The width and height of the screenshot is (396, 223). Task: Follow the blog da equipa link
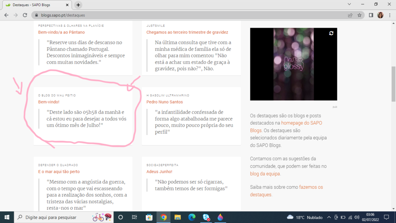265,174
